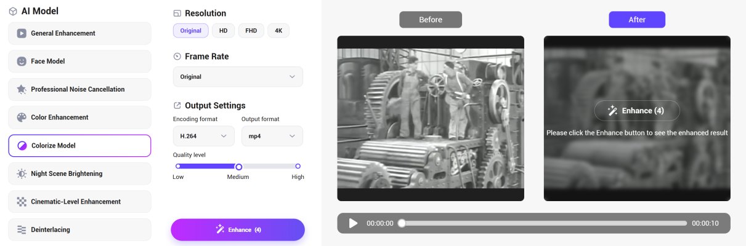Viewport: 746px width, 246px height.
Task: Click Enhance (4) in the After preview
Action: coord(637,111)
